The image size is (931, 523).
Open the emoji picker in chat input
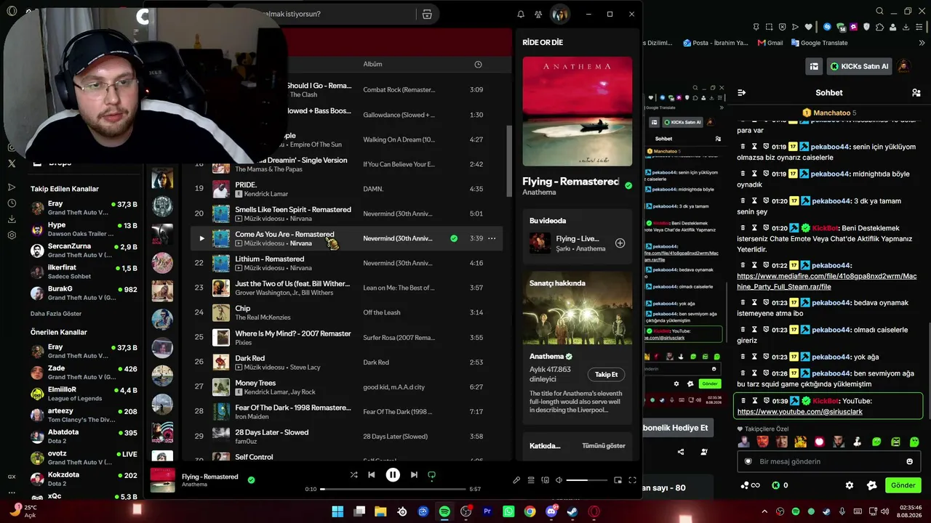[x=909, y=461]
